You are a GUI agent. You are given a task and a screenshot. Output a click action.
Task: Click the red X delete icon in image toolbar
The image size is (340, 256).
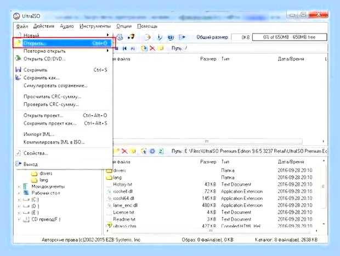tap(152, 48)
